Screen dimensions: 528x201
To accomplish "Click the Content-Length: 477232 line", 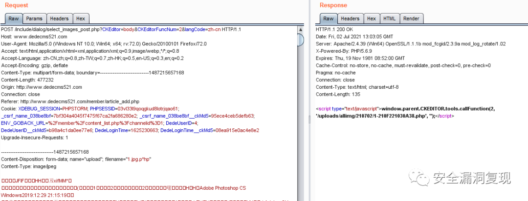I will 28,80.
